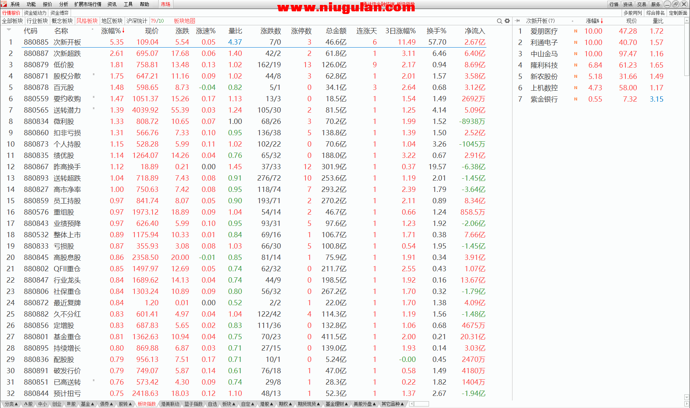Switch to the 自选 bottom tab

[213, 404]
